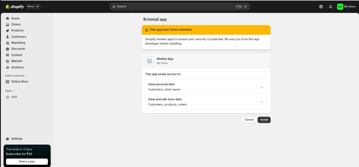This screenshot has height=167, width=359.
Task: Open the Sidekick assistant icon in the top bar
Action: point(321,7)
